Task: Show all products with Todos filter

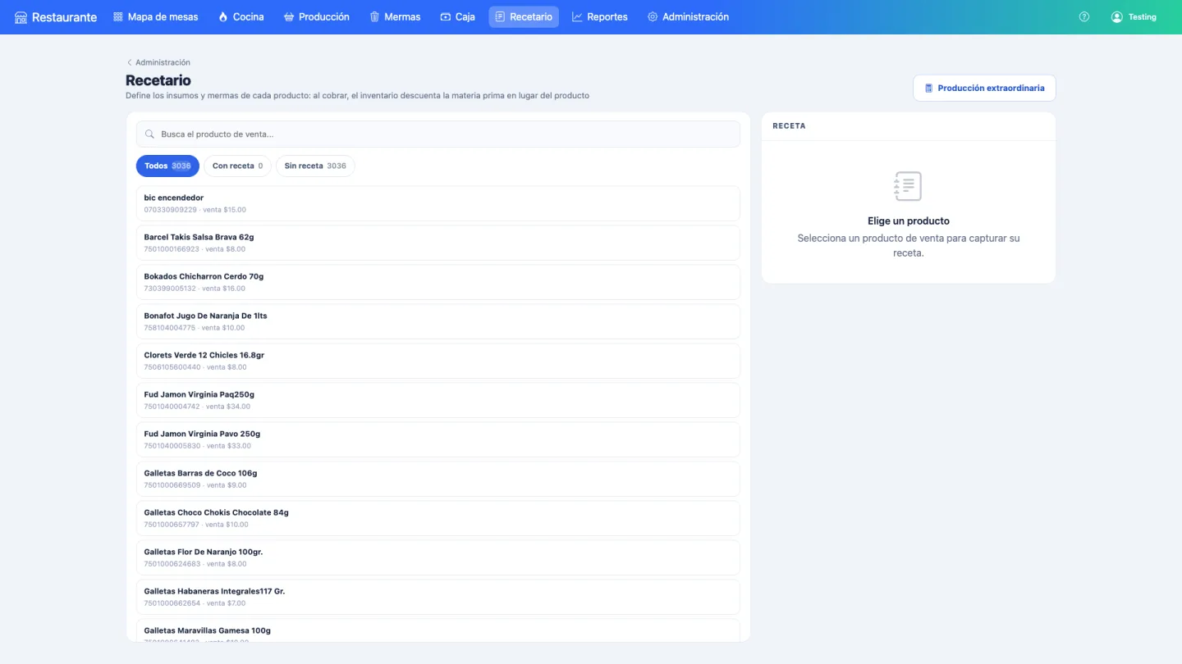Action: [x=167, y=166]
